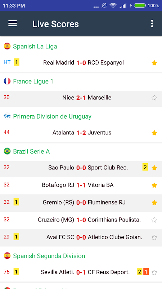This screenshot has width=162, height=289.
Task: Tap the world map icon beside Primera Division de Uruguay
Action: coord(7,116)
